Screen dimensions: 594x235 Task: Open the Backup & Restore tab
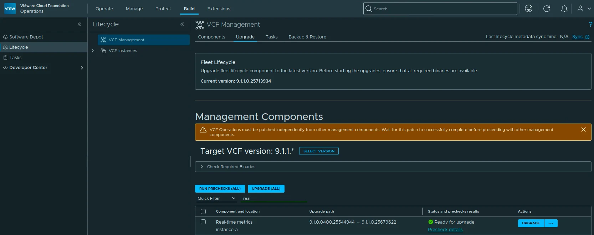pyautogui.click(x=307, y=37)
